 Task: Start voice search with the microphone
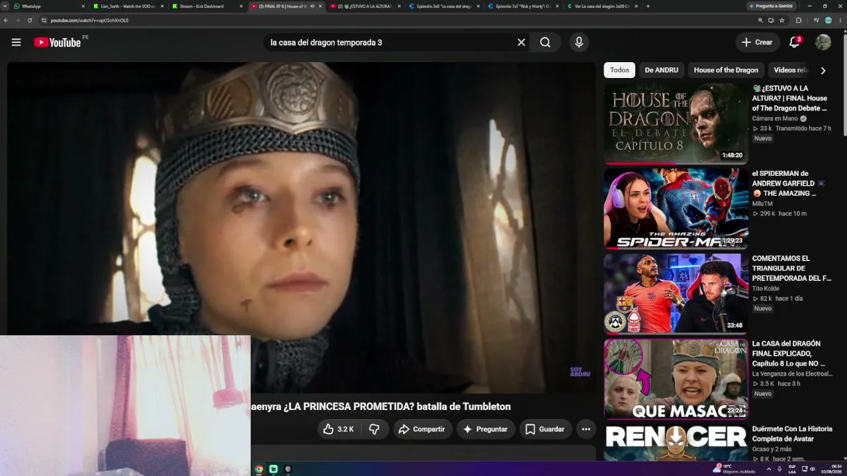click(x=579, y=42)
